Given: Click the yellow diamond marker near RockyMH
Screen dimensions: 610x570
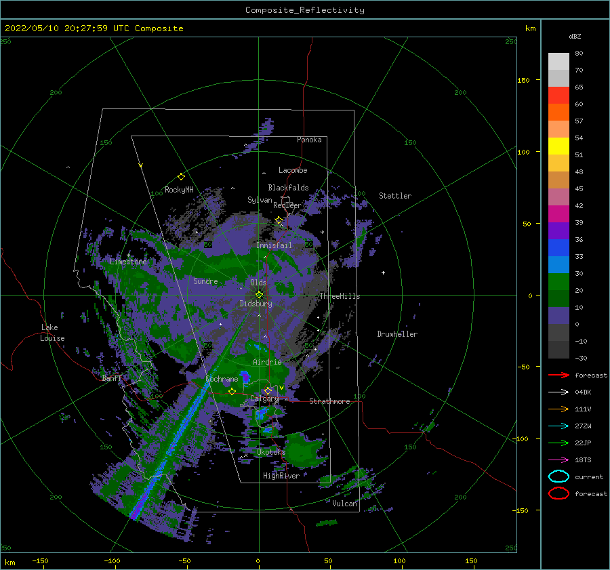Looking at the screenshot, I should click(x=181, y=177).
